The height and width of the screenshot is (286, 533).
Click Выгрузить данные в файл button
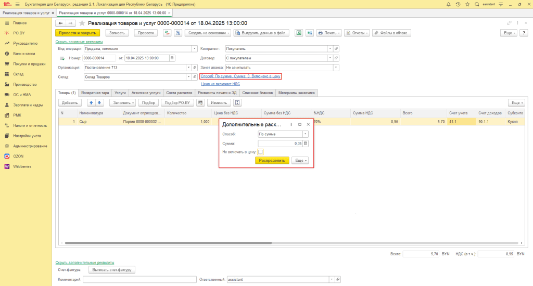(261, 33)
